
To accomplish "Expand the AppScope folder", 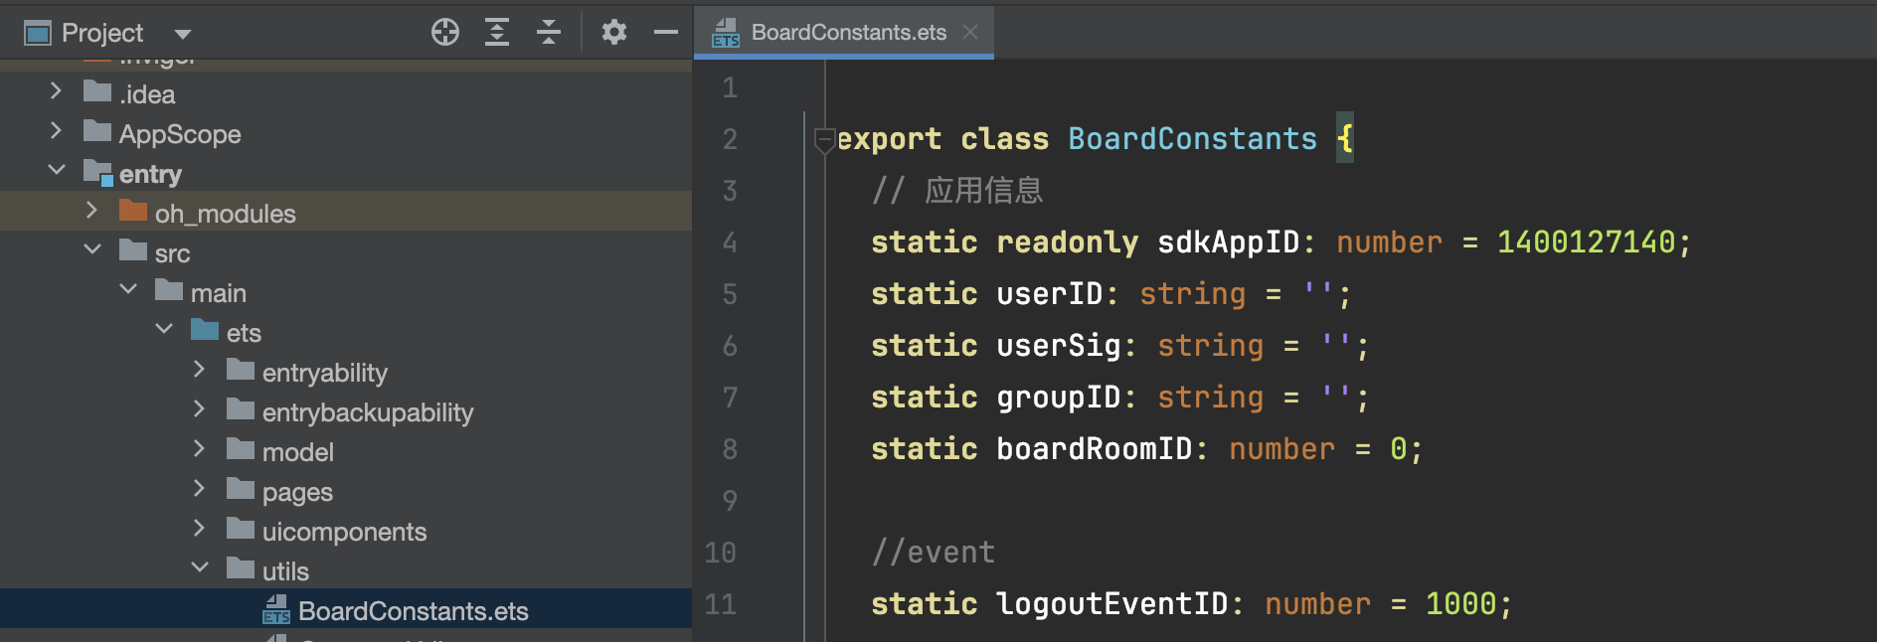I will 57,131.
